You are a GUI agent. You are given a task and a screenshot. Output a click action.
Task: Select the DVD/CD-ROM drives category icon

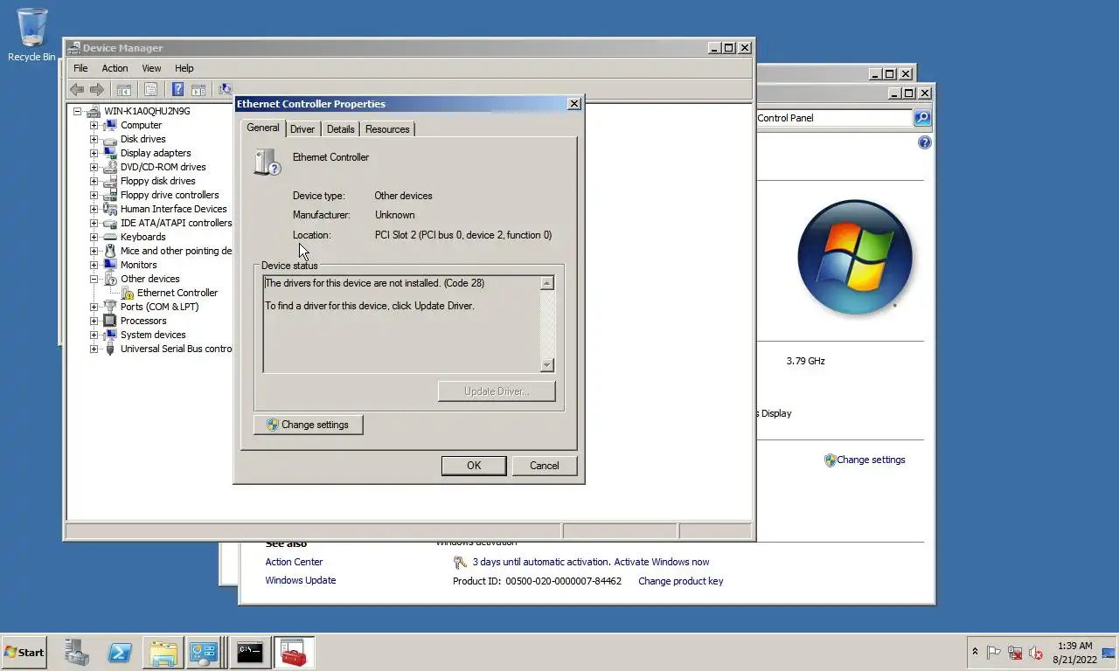tap(110, 167)
